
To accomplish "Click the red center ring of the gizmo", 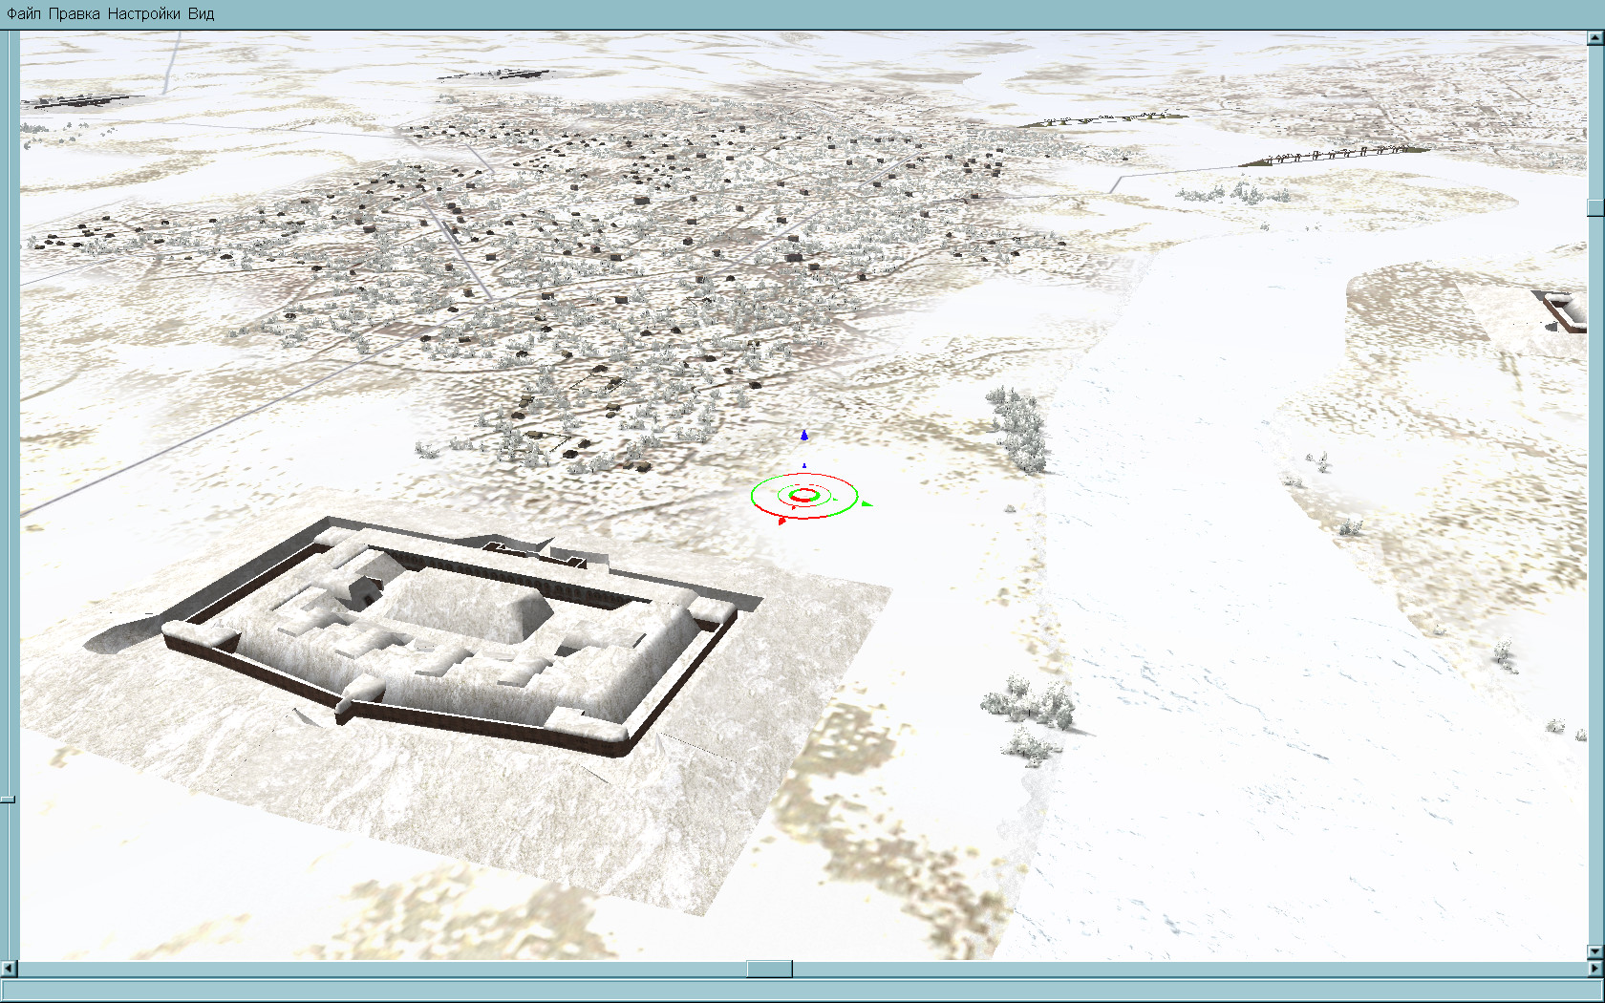I will click(x=804, y=495).
